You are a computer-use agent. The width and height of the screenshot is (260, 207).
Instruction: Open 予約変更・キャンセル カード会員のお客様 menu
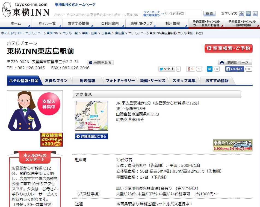(206, 24)
